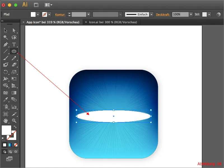Viewport: 224px width, 168px height.
Task: Reset to default fill and stroke
Action: (3, 138)
